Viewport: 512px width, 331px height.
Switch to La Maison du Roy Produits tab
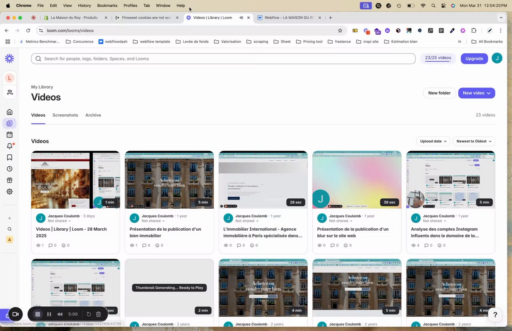click(75, 18)
